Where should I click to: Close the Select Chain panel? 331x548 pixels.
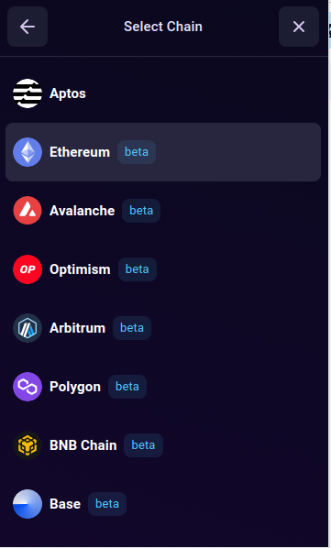[299, 27]
